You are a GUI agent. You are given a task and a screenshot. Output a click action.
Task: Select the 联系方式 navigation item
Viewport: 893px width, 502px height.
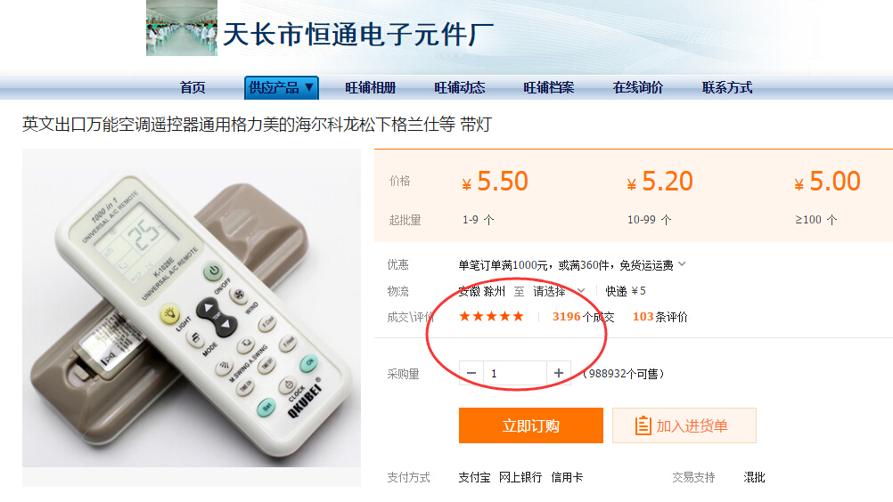tap(727, 87)
